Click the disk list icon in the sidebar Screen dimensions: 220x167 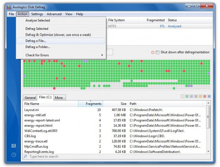coord(14,146)
